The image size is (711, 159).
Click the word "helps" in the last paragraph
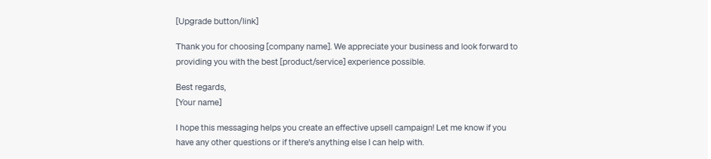point(270,127)
